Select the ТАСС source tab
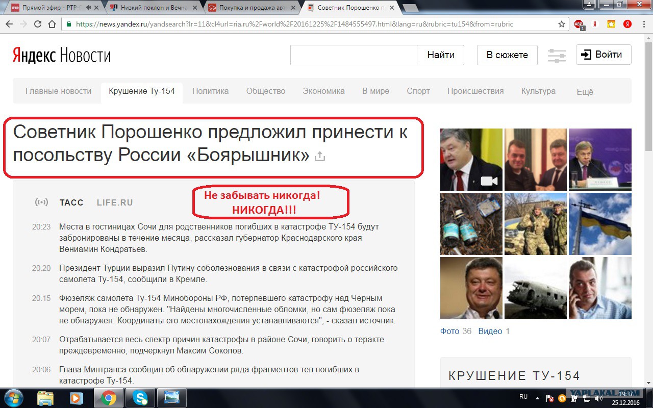 coord(71,202)
